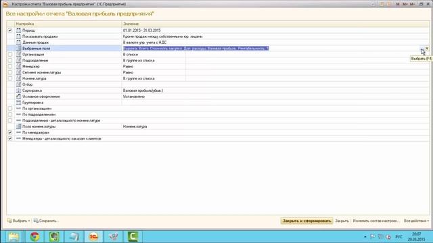Image resolution: width=433 pixels, height=243 pixels.
Task: Click the filter icon of the Номенклатура row
Action: (18, 78)
